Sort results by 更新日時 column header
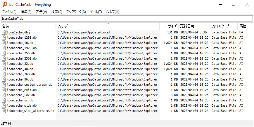 (194, 26)
